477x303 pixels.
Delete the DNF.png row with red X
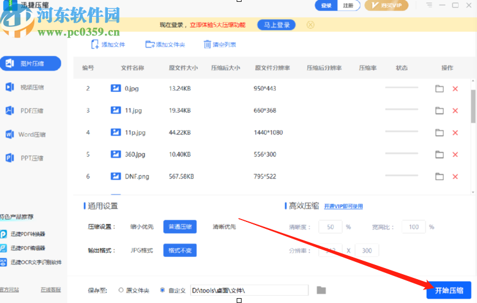[x=455, y=177]
